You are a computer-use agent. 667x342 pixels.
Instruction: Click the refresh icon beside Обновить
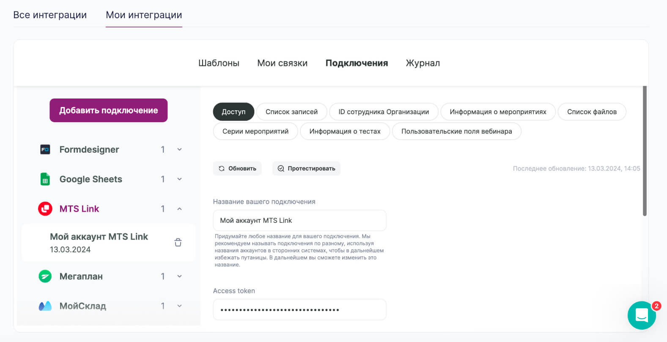click(222, 169)
